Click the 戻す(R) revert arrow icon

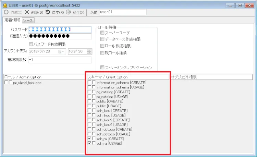(x=48, y=12)
